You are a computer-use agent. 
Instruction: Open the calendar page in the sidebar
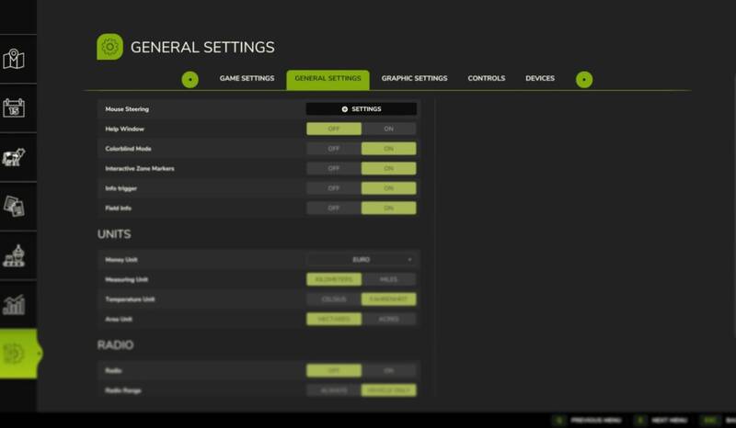14,108
